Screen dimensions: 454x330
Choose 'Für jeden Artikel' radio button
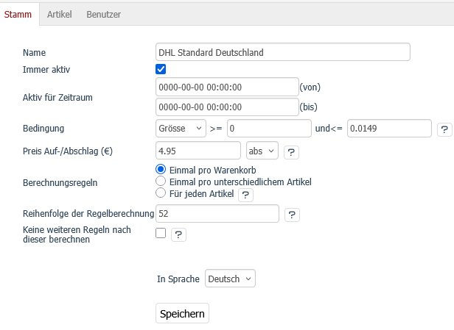tap(161, 193)
